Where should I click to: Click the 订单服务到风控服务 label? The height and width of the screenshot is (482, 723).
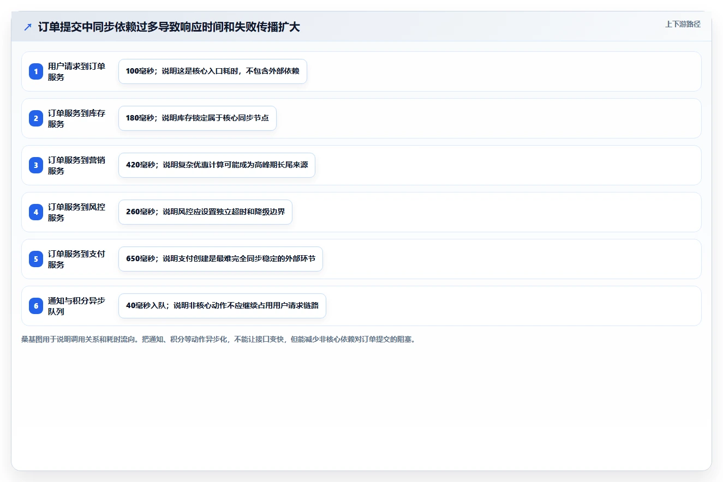[x=76, y=212]
